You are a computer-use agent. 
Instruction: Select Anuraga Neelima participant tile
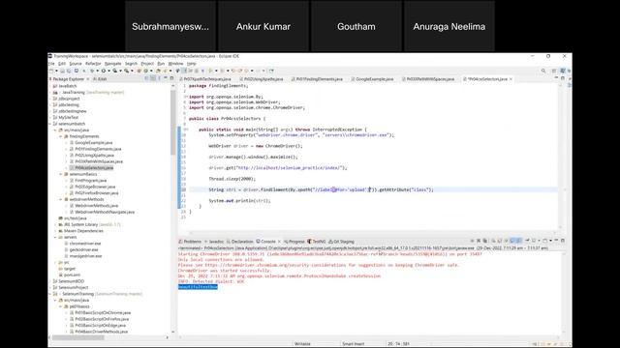(x=449, y=26)
